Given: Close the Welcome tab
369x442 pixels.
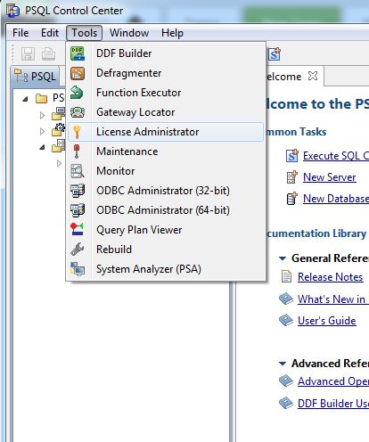Looking at the screenshot, I should tap(313, 77).
